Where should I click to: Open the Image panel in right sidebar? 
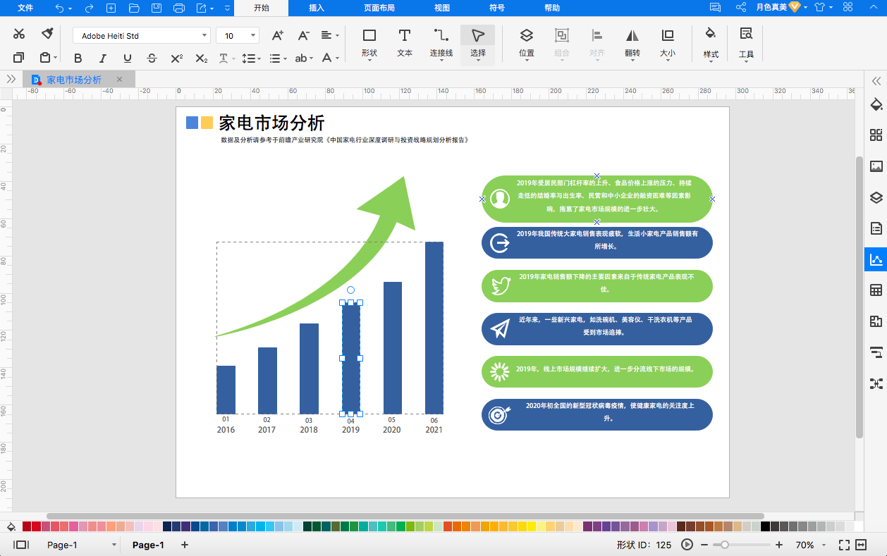click(876, 166)
